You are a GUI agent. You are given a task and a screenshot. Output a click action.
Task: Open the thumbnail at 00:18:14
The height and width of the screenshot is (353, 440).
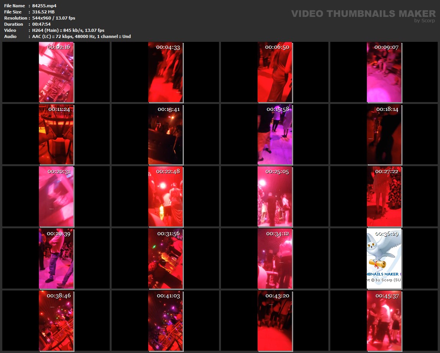(384, 135)
